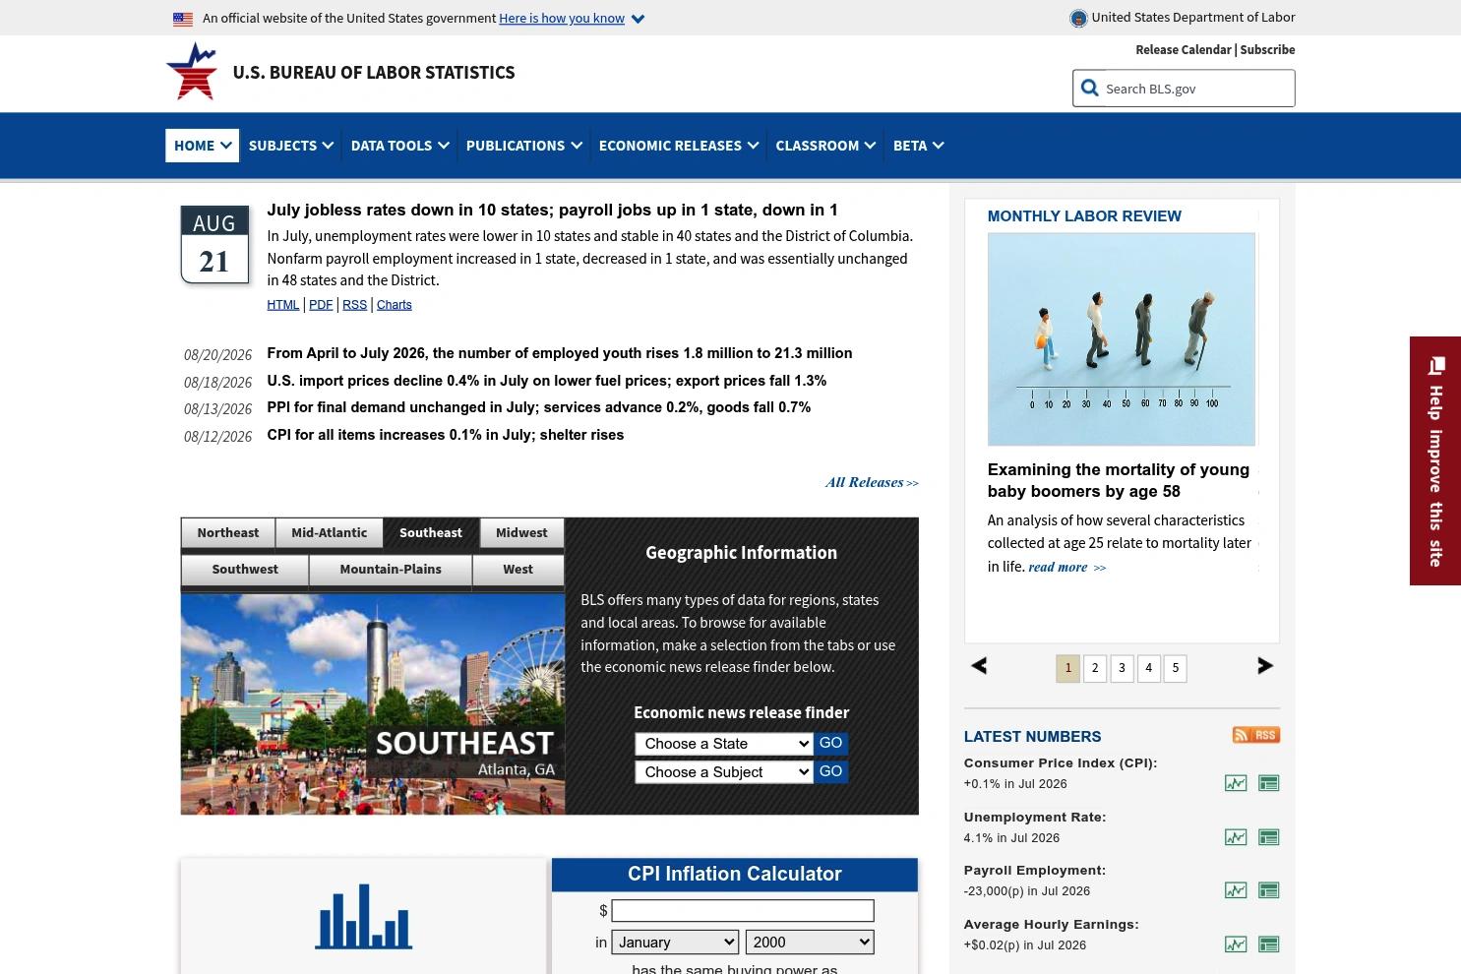
Task: Open the employed youth rises 1.8 million release
Action: point(559,353)
